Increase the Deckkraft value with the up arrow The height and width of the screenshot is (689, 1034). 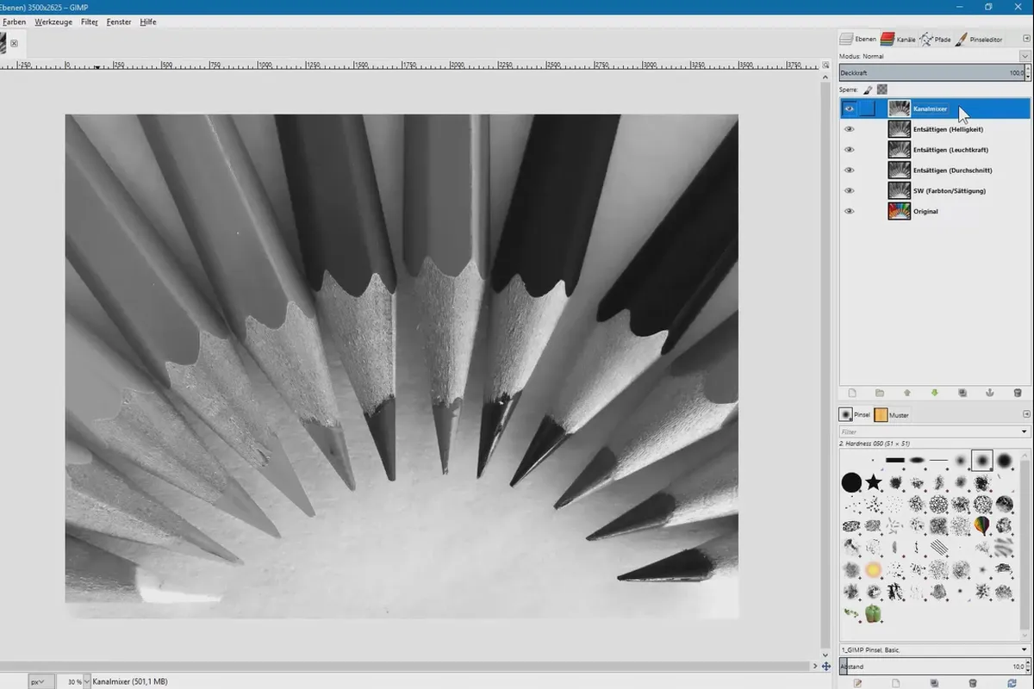(1027, 70)
